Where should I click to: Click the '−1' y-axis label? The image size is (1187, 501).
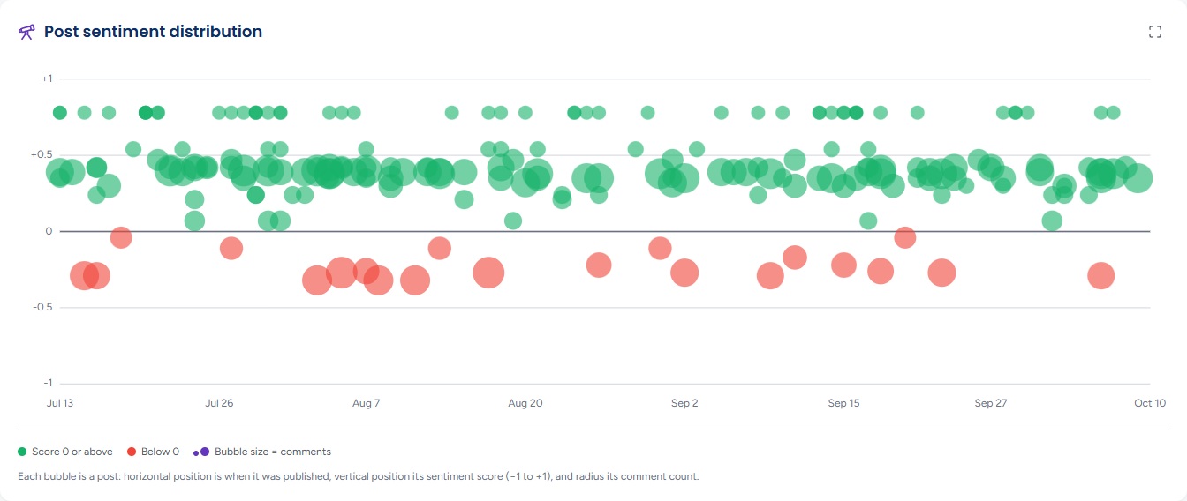point(48,383)
